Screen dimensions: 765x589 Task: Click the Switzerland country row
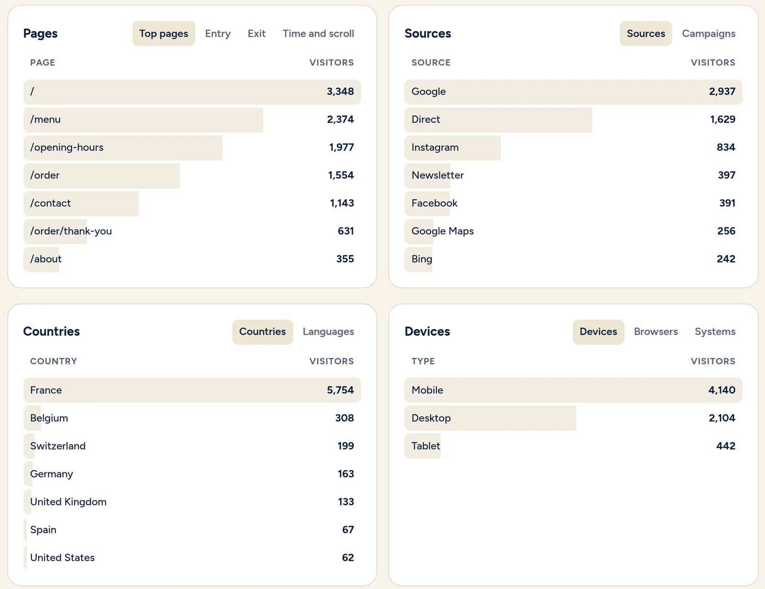[192, 446]
